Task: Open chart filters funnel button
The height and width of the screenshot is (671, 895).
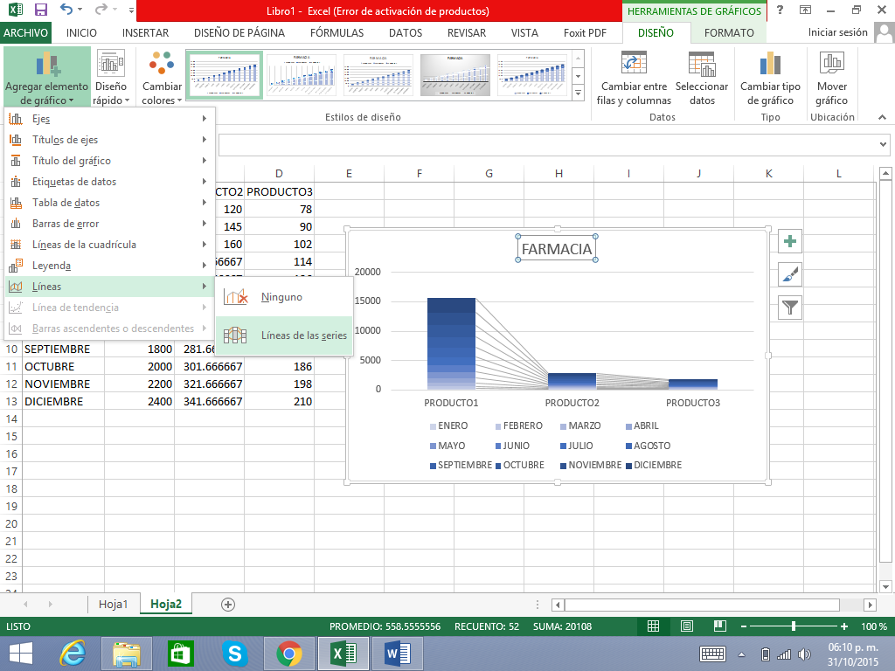Action: [790, 307]
